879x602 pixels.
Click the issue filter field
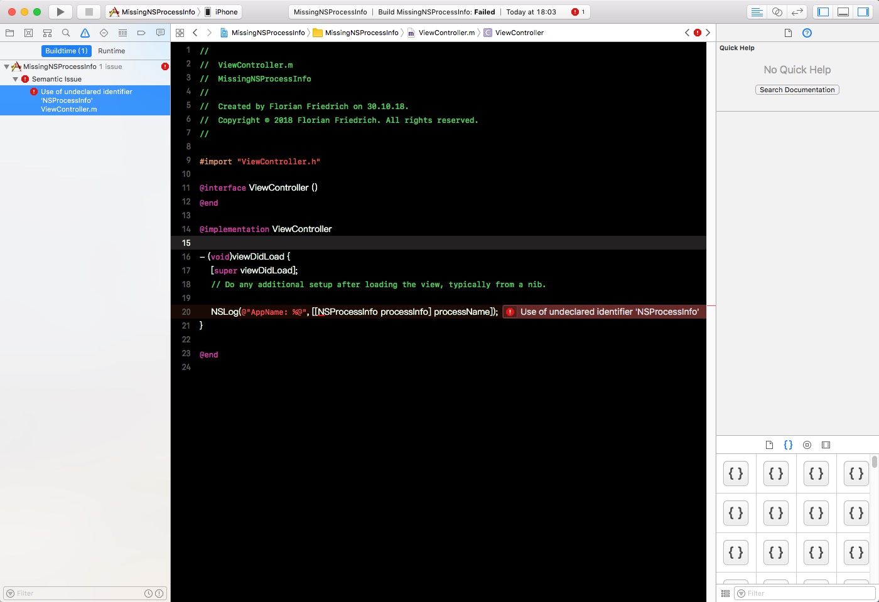click(69, 593)
